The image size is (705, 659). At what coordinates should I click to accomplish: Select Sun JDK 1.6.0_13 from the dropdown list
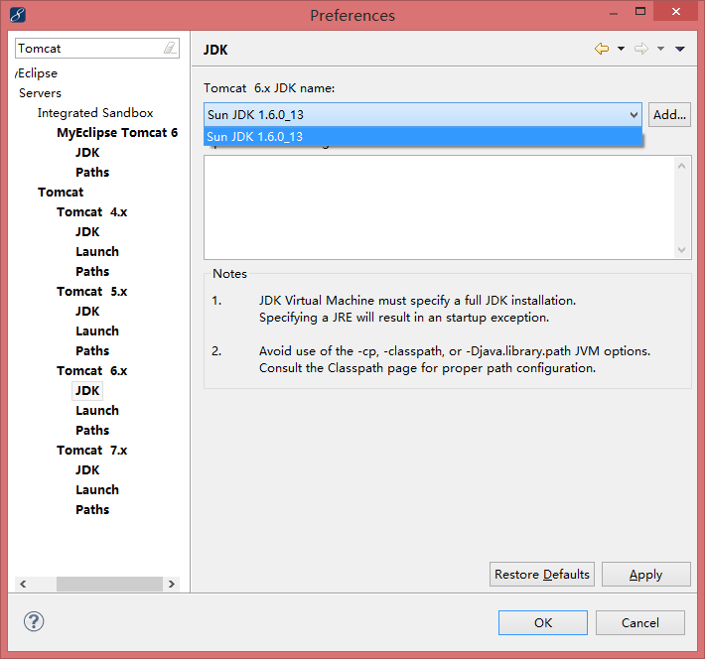[423, 137]
